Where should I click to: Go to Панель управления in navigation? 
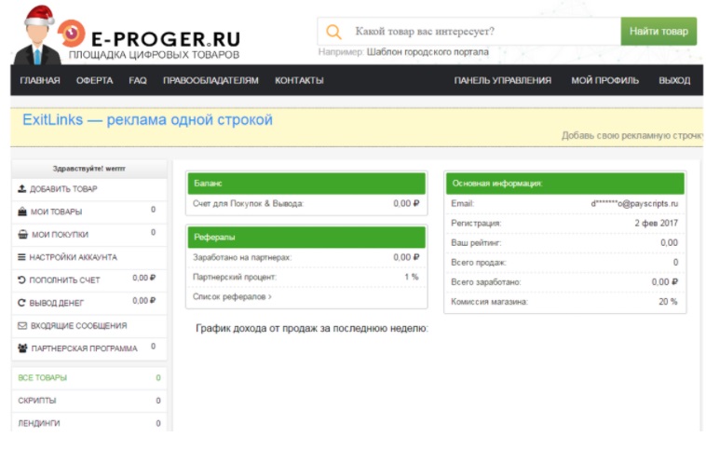pyautogui.click(x=502, y=81)
